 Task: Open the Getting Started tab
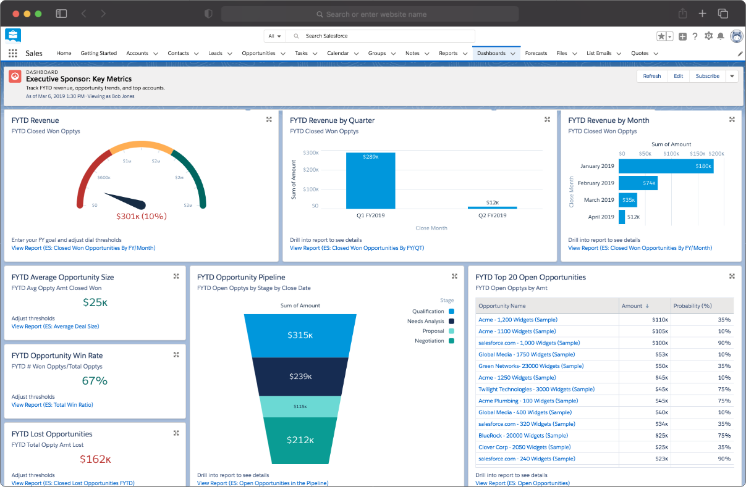99,54
